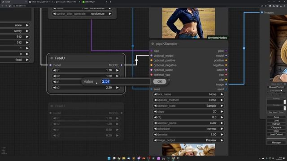
Task: Click the Save button in menu panel
Action: coord(276,117)
